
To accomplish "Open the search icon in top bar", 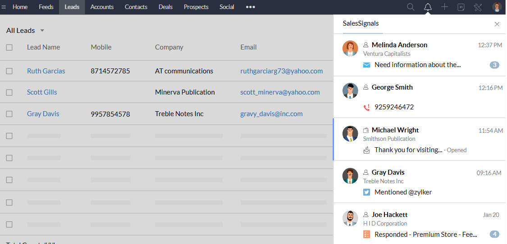I will point(411,7).
